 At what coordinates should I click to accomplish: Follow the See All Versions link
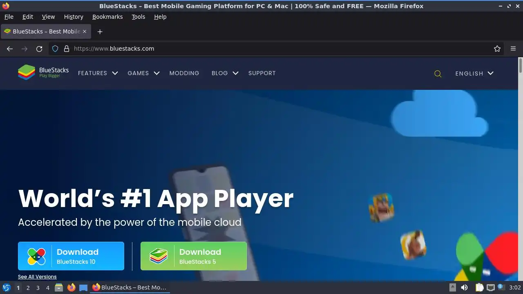tap(37, 277)
